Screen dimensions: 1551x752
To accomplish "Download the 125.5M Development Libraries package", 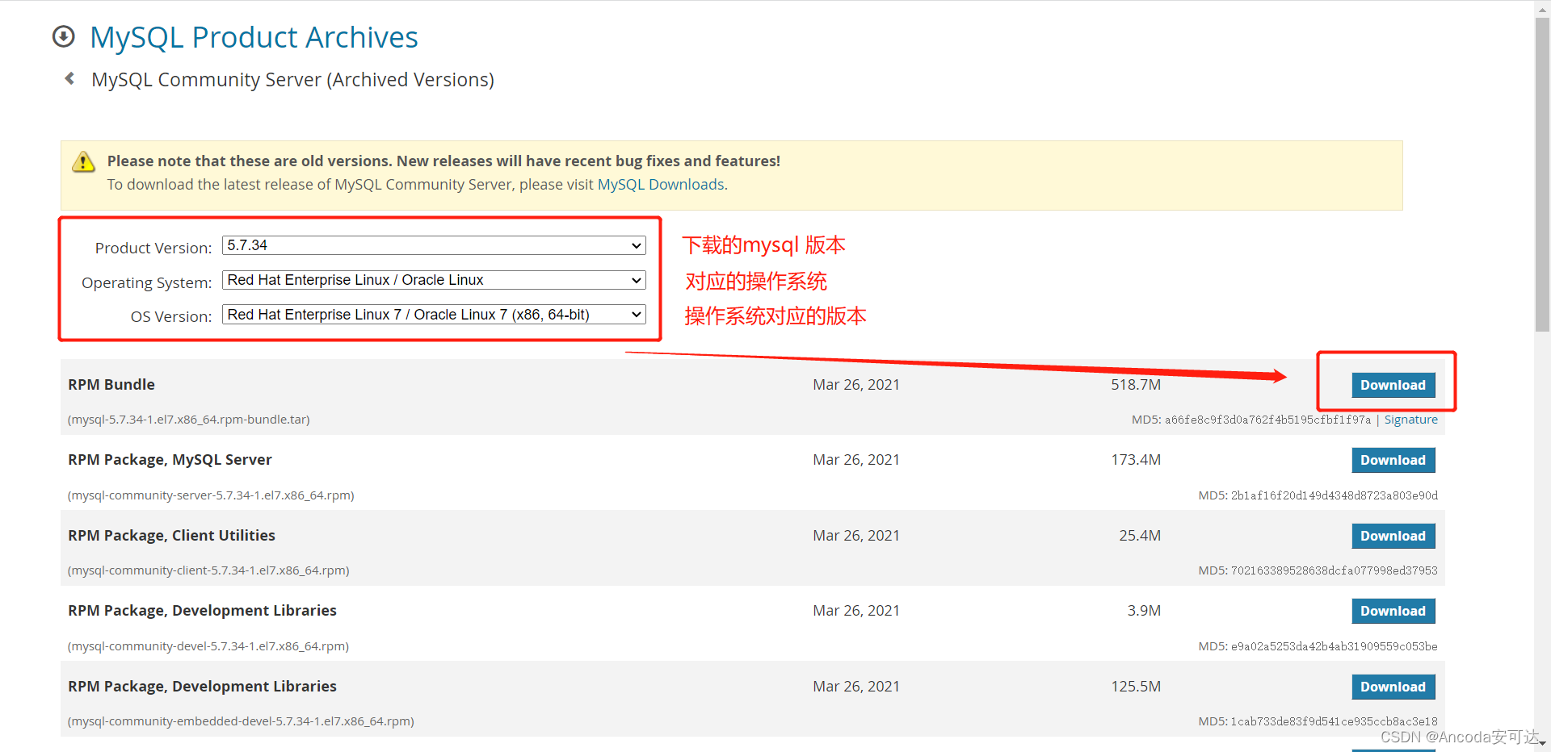I will coord(1393,687).
